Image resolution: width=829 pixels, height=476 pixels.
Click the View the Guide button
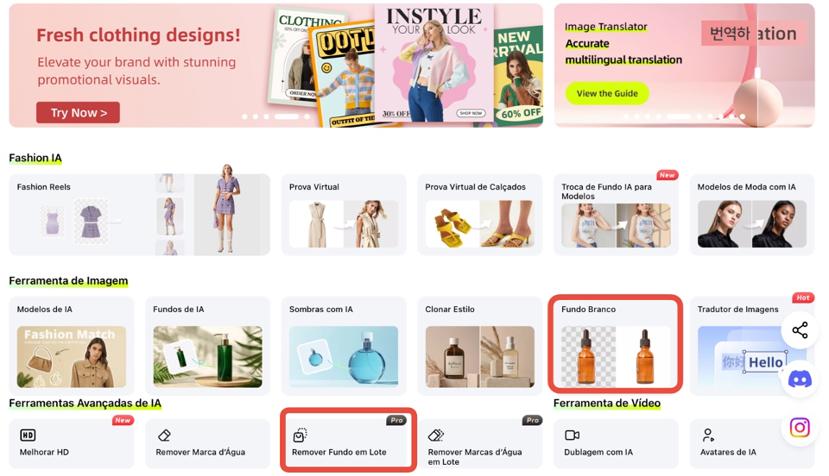coord(607,93)
